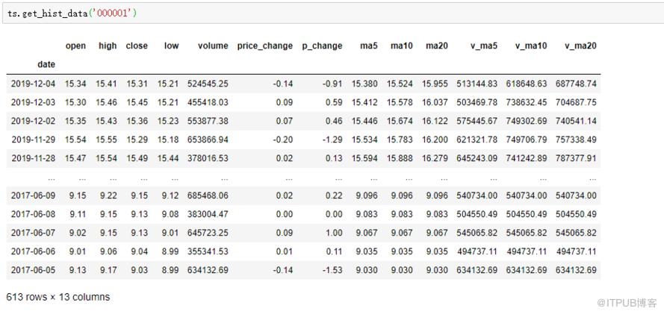The width and height of the screenshot is (664, 314).
Task: Click ma20 value 16.122
Action: point(435,121)
